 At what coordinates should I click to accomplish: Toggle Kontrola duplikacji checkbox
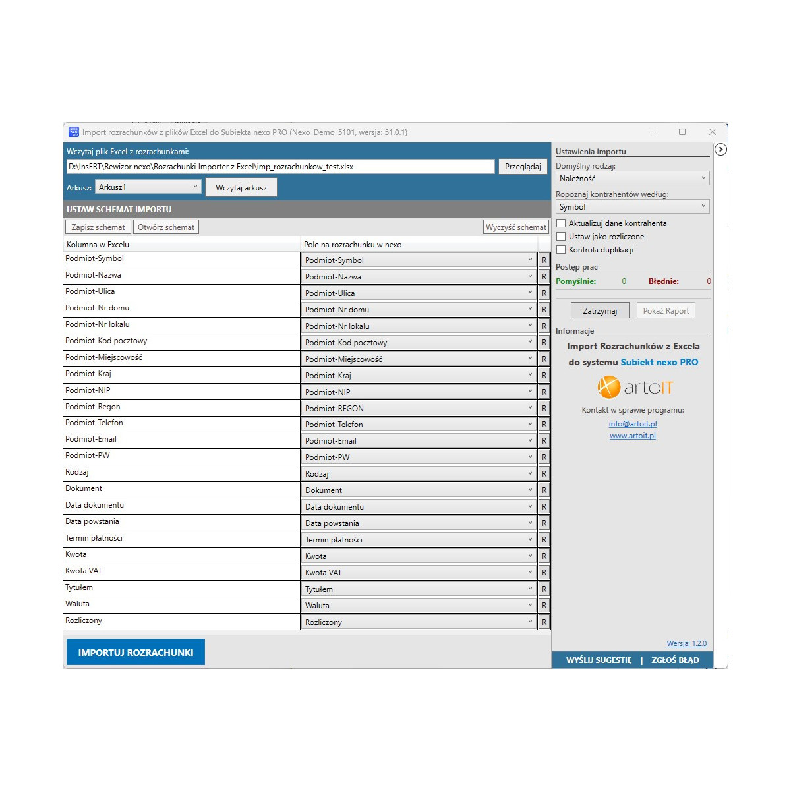point(561,250)
